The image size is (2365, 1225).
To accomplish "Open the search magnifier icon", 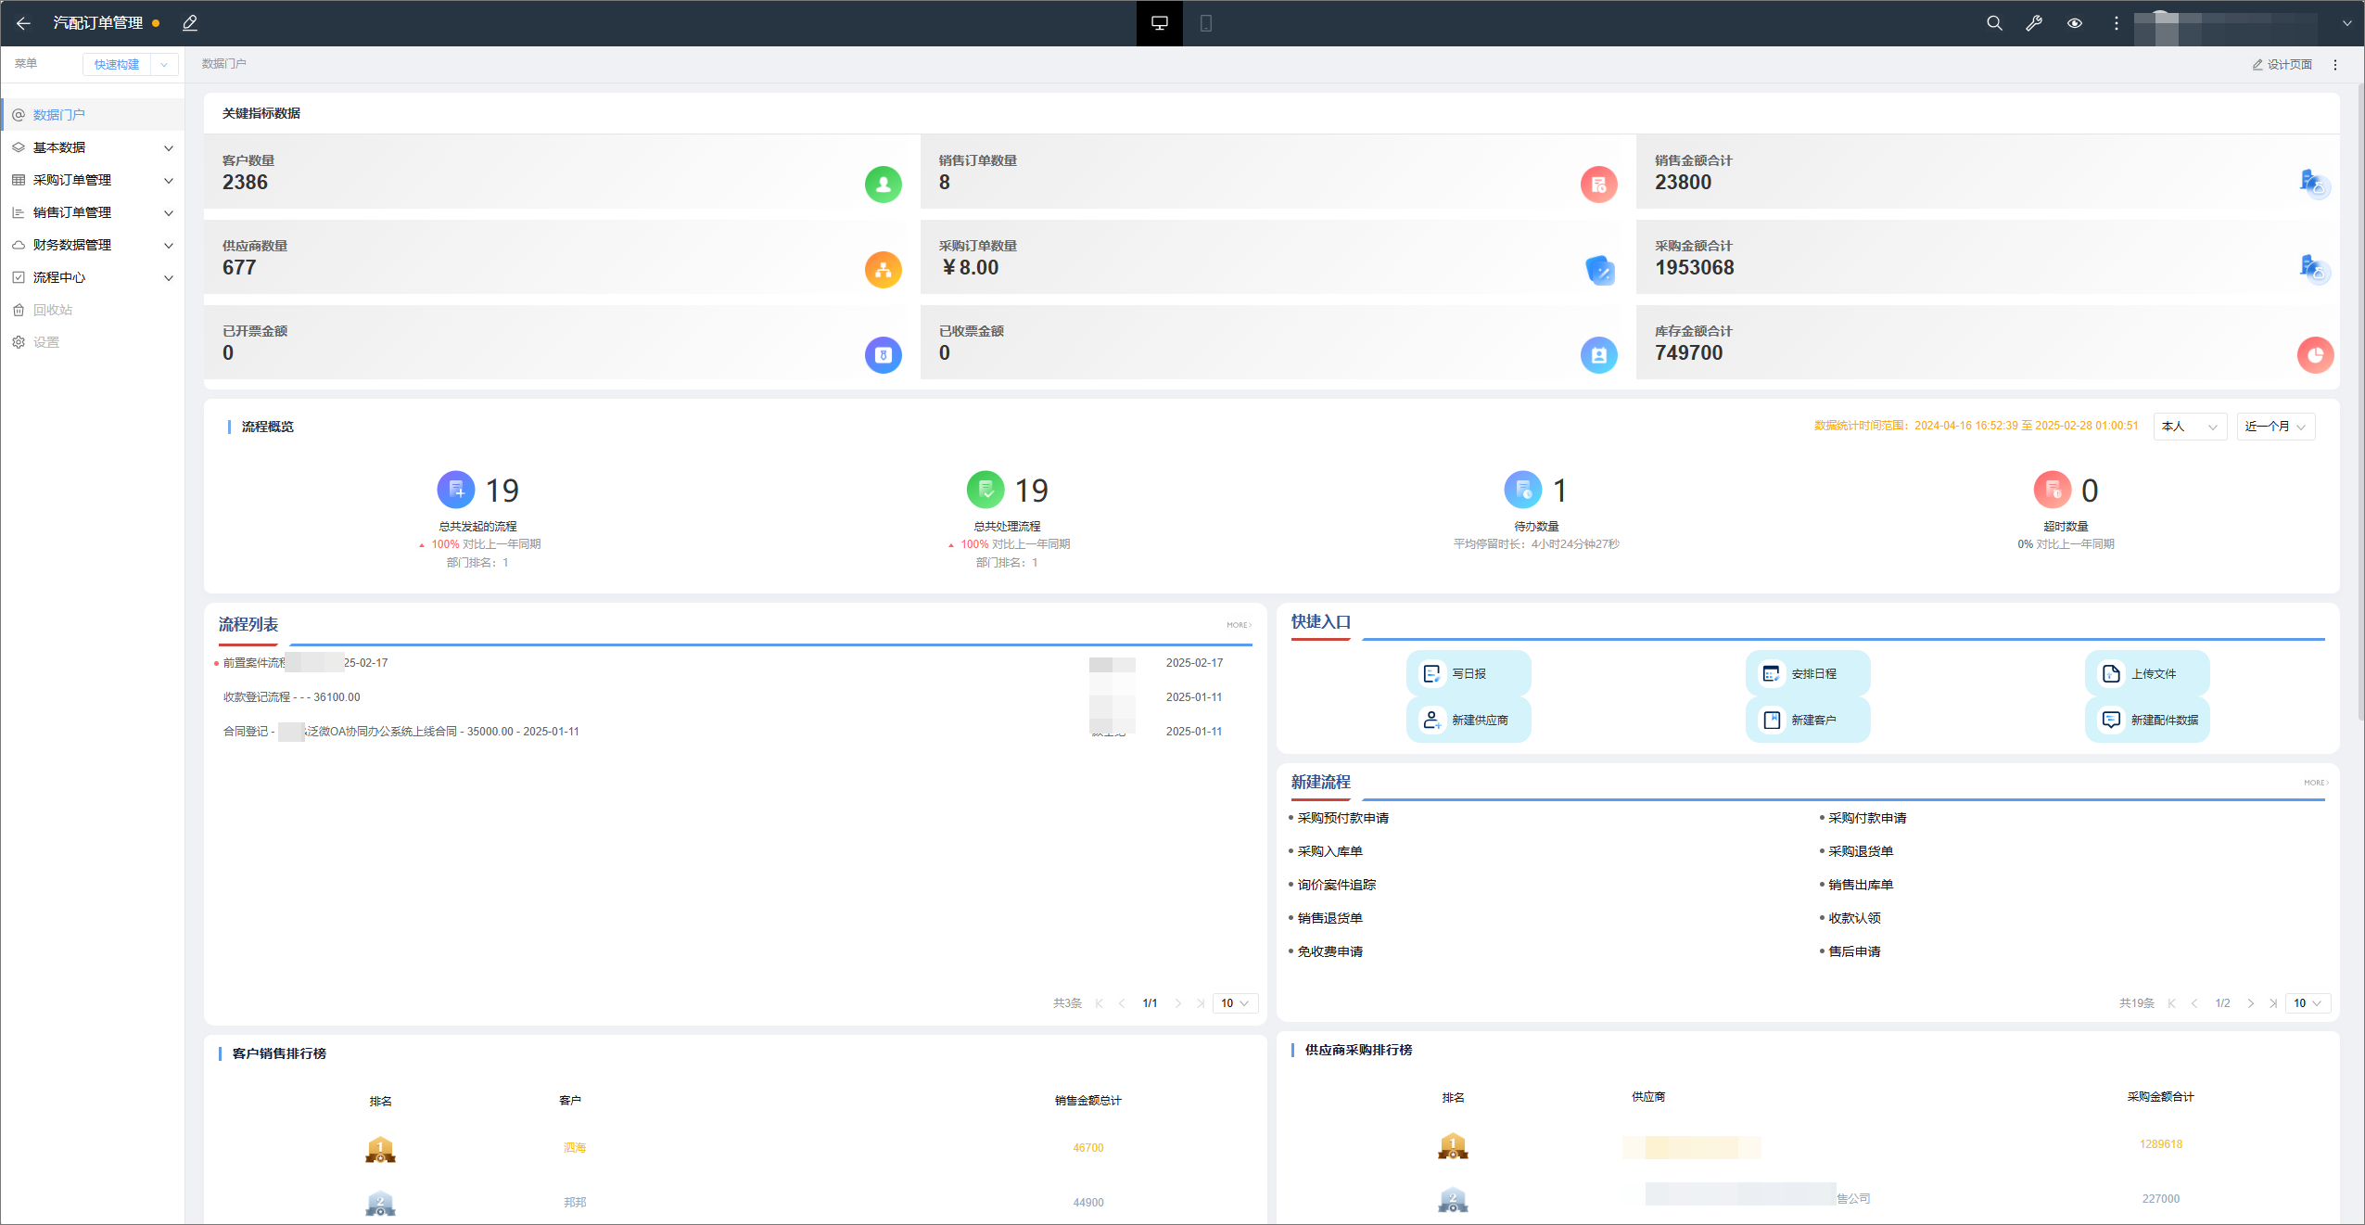I will tap(1994, 23).
